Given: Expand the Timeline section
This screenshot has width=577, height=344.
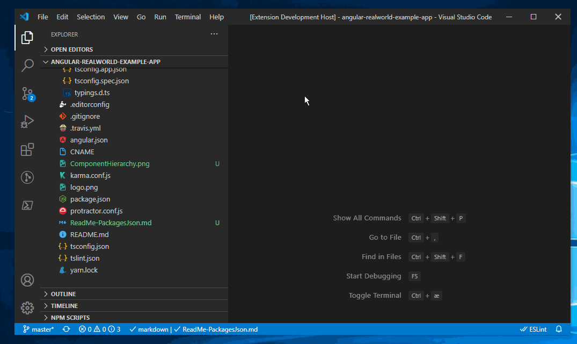Looking at the screenshot, I should click(x=134, y=306).
